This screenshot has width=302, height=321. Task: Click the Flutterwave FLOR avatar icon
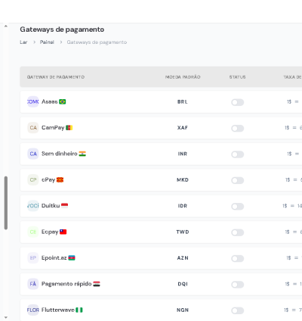33,310
